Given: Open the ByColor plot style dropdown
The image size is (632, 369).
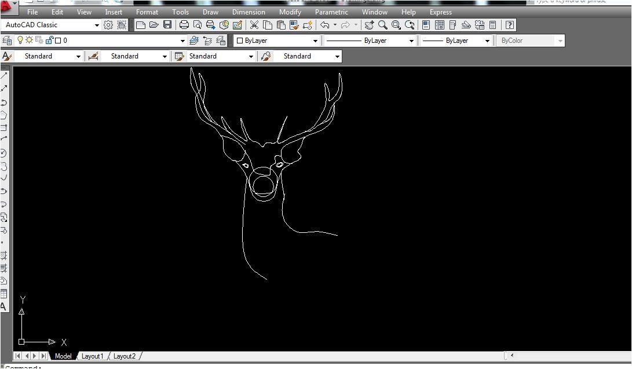Looking at the screenshot, I should [x=560, y=41].
